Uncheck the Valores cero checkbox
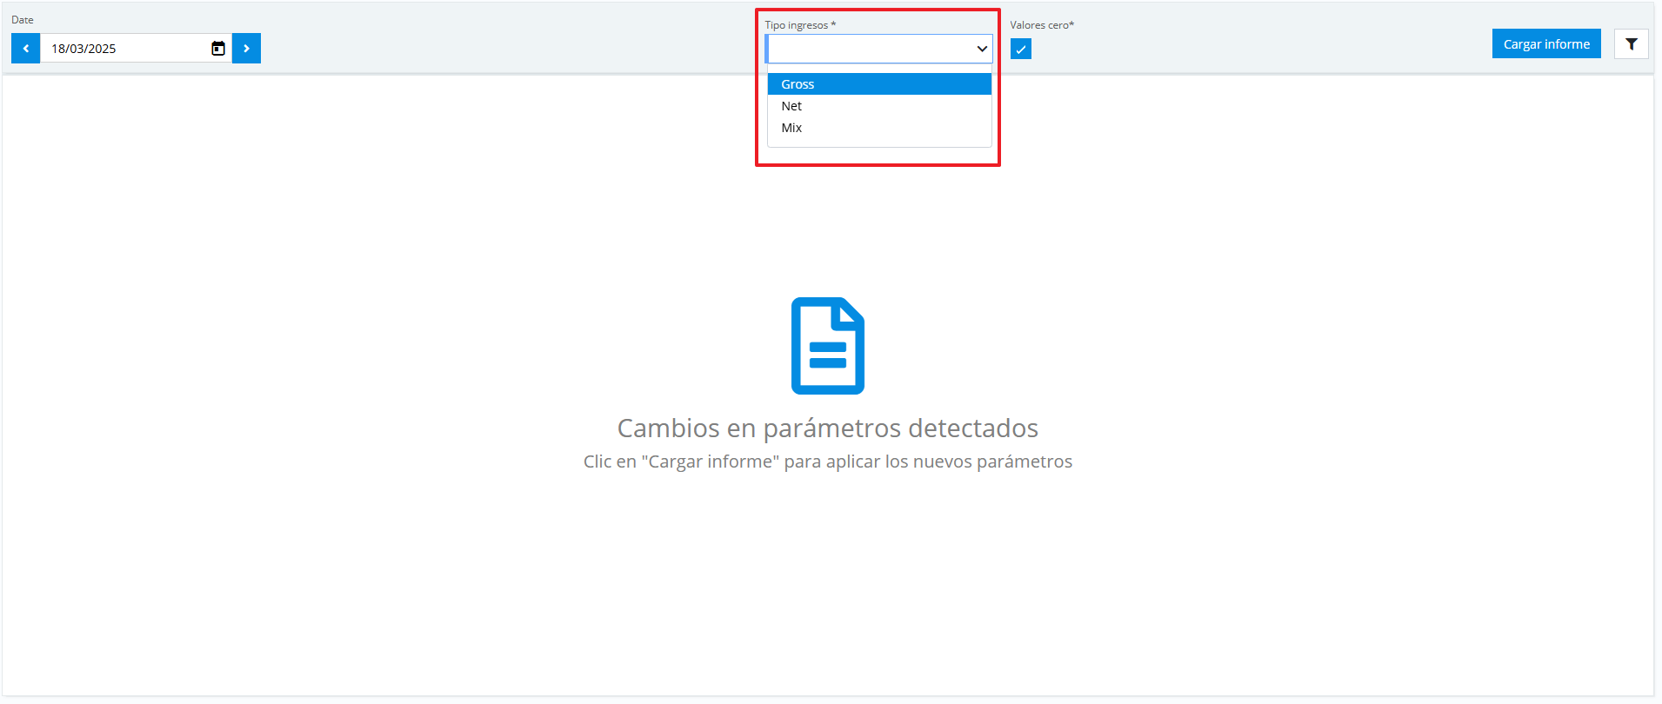Image resolution: width=1662 pixels, height=704 pixels. pos(1021,50)
